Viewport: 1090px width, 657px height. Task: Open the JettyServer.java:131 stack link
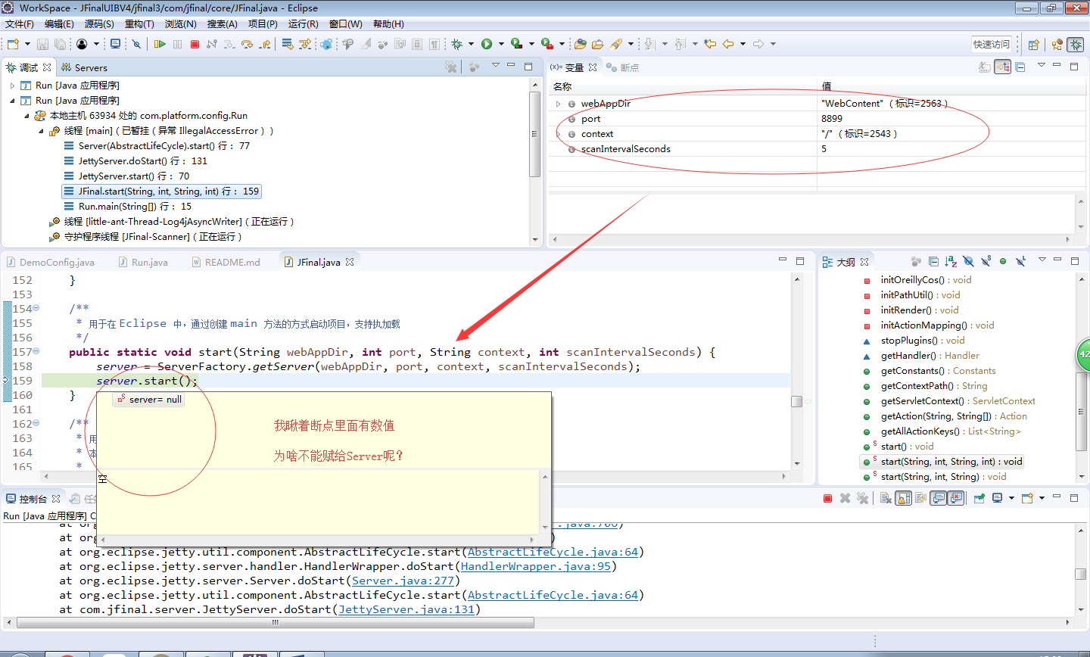point(406,609)
